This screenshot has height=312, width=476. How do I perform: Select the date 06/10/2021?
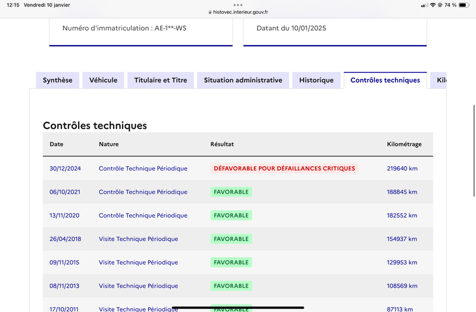point(65,192)
